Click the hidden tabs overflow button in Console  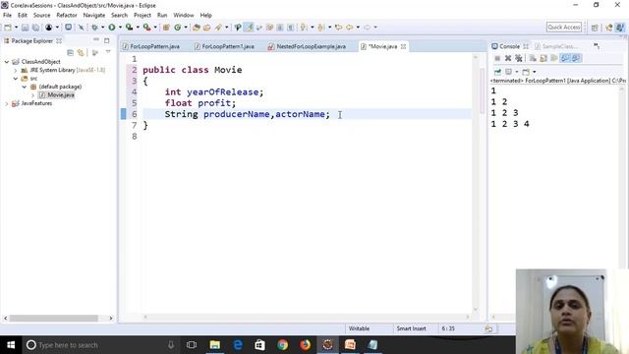597,46
